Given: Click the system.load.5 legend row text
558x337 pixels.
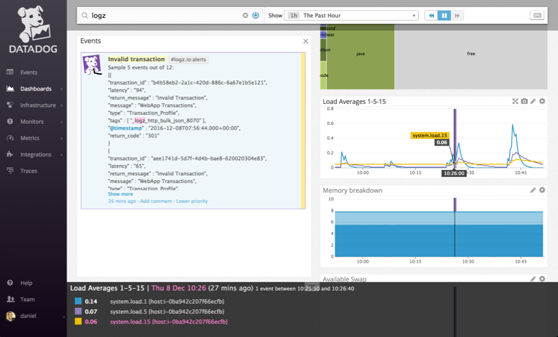Looking at the screenshot, I should coord(167,311).
